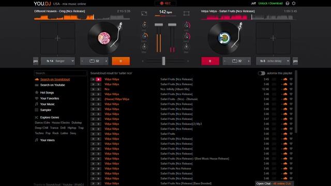This screenshot has width=331, height=186.
Task: Open Chat at the bottom right
Action: pos(274,184)
